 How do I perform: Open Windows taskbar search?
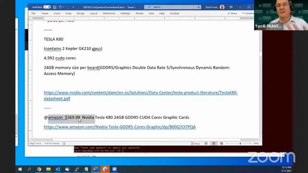[x=29, y=169]
